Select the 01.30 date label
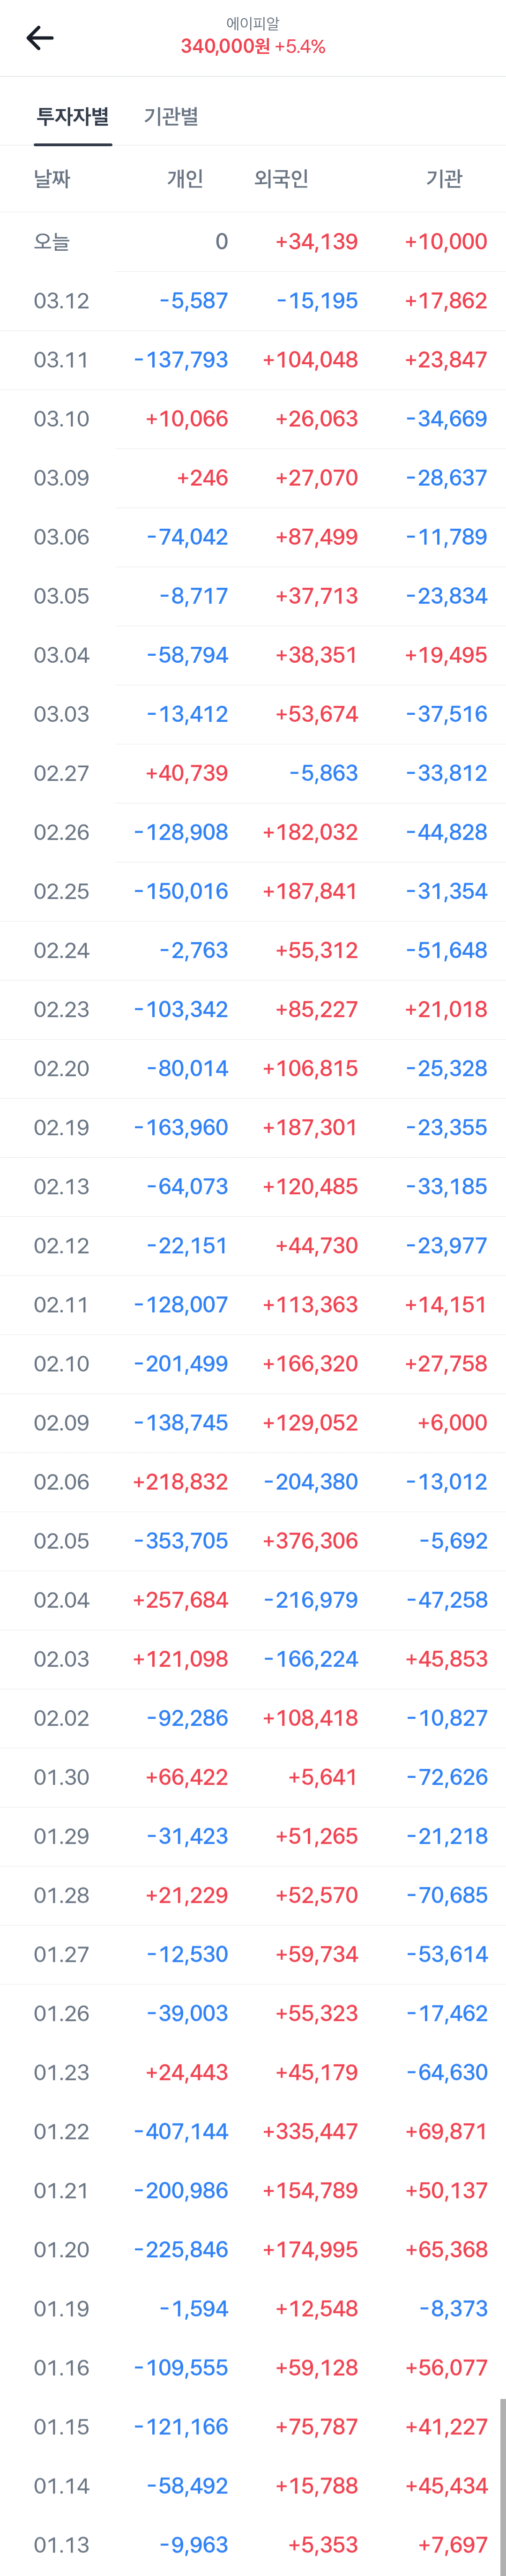The image size is (506, 2576). coord(62,1777)
